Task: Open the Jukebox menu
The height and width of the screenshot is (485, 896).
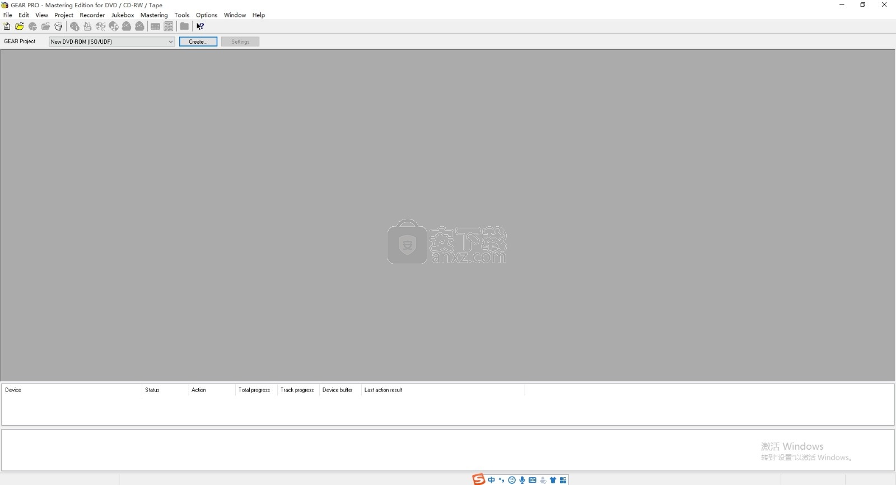Action: pos(123,15)
